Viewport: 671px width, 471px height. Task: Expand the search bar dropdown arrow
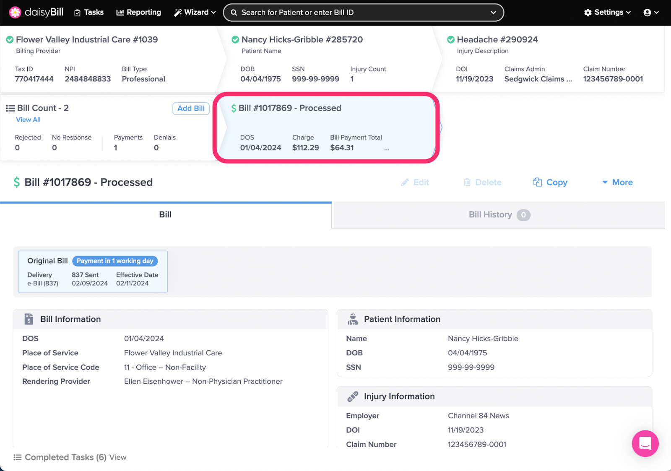[x=493, y=13]
